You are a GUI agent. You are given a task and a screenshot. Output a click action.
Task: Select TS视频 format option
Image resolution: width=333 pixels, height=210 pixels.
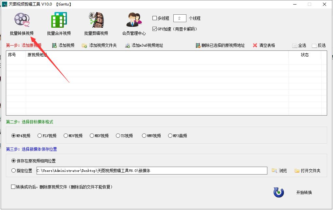coord(118,136)
